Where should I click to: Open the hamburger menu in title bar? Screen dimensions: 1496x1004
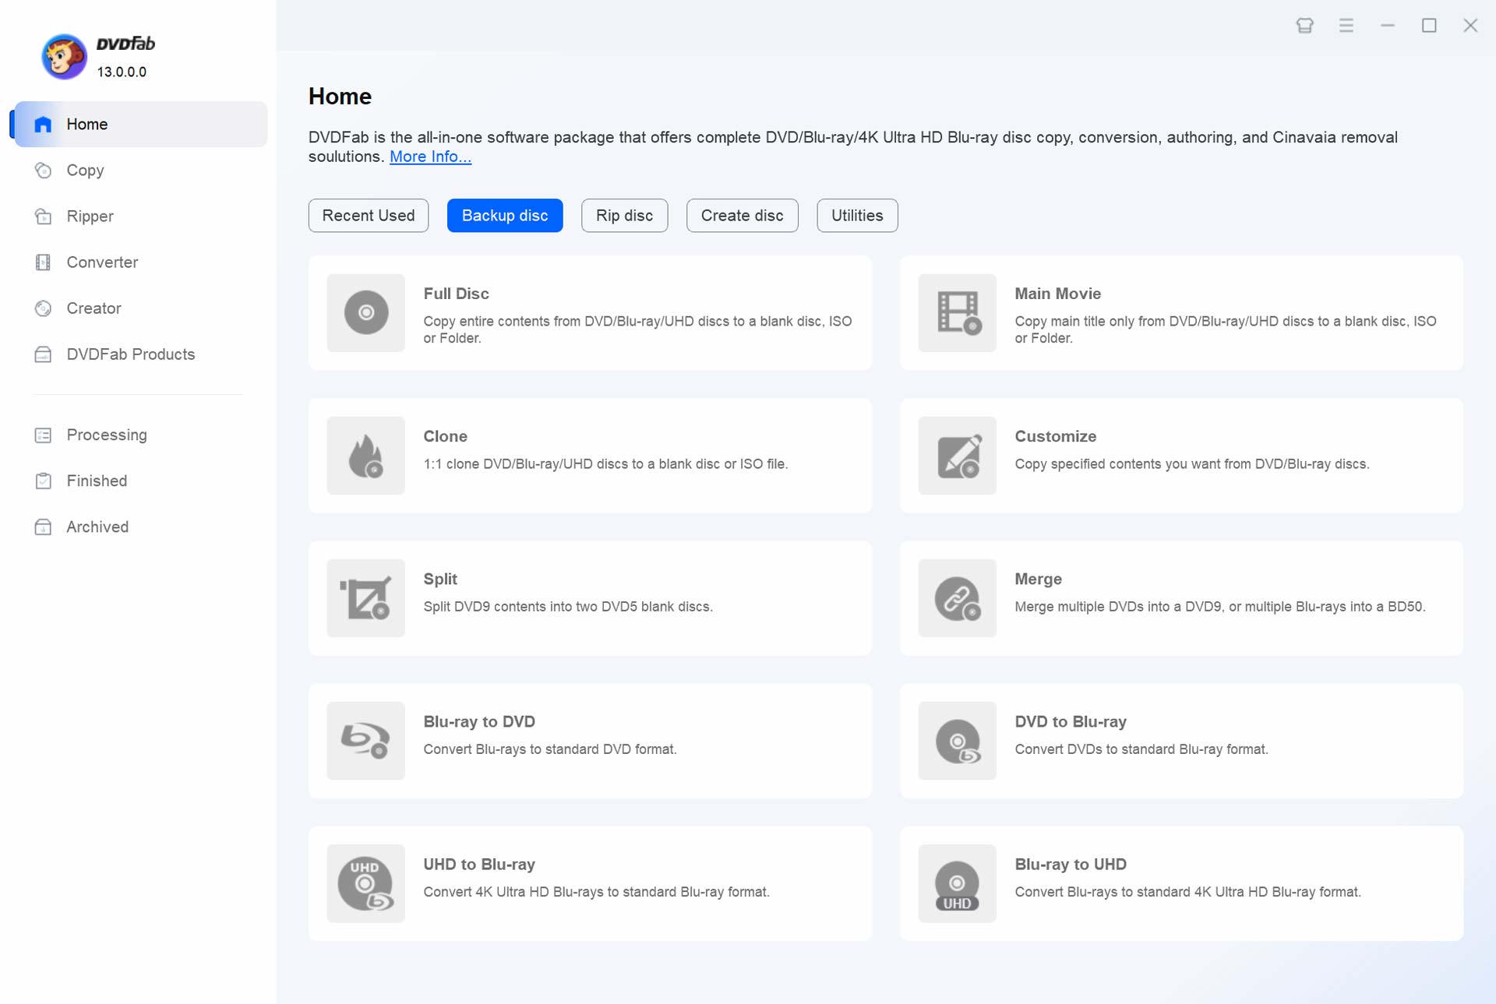coord(1346,26)
